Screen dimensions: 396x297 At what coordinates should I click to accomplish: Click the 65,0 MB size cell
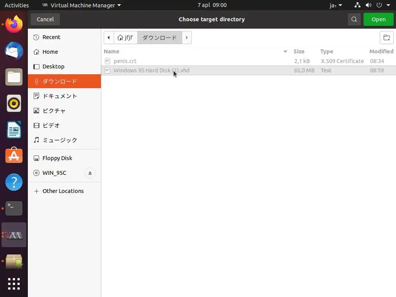pos(304,70)
